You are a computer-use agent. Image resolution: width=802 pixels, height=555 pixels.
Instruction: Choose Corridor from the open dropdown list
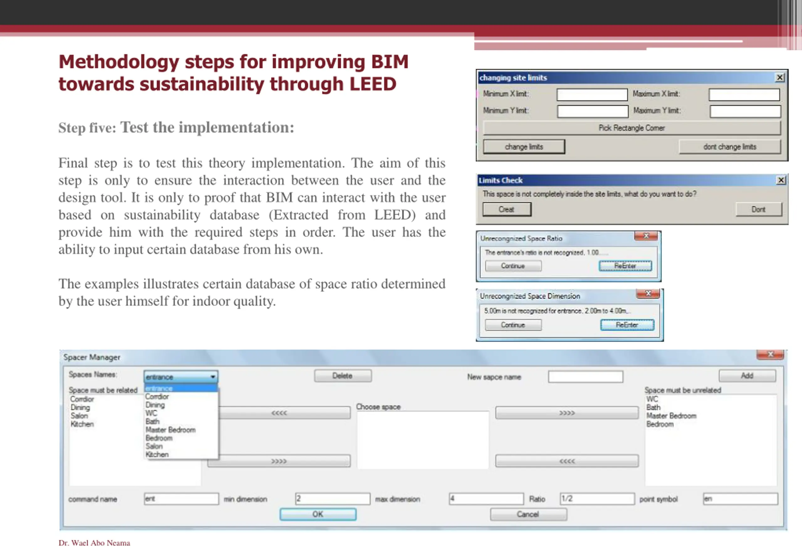[157, 397]
